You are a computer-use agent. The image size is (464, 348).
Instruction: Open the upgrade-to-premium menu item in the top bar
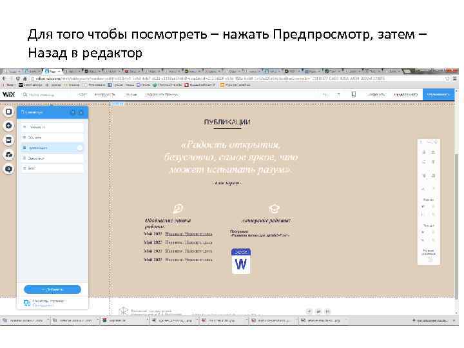(x=162, y=94)
